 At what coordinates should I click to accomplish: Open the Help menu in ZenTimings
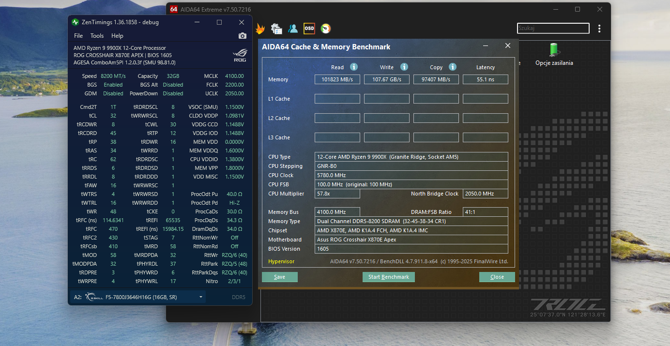pyautogui.click(x=117, y=36)
